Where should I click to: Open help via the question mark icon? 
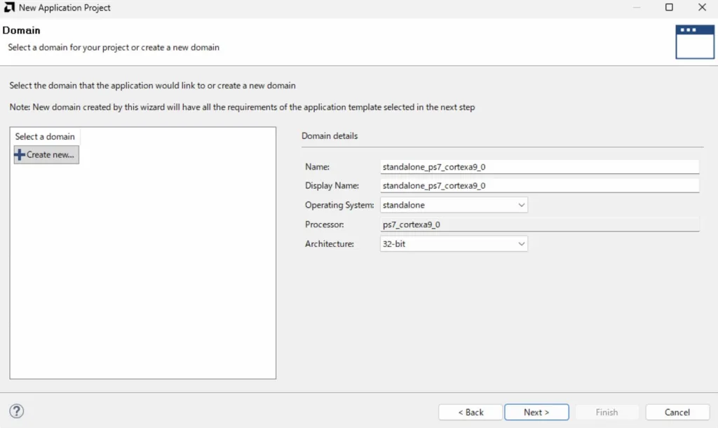tap(18, 411)
